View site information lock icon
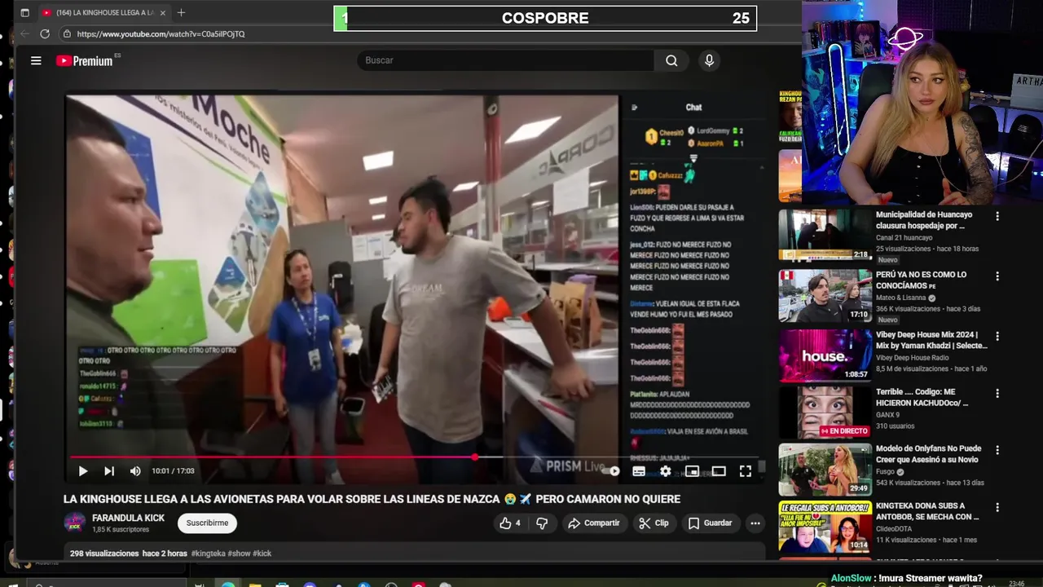This screenshot has height=587, width=1043. click(66, 34)
